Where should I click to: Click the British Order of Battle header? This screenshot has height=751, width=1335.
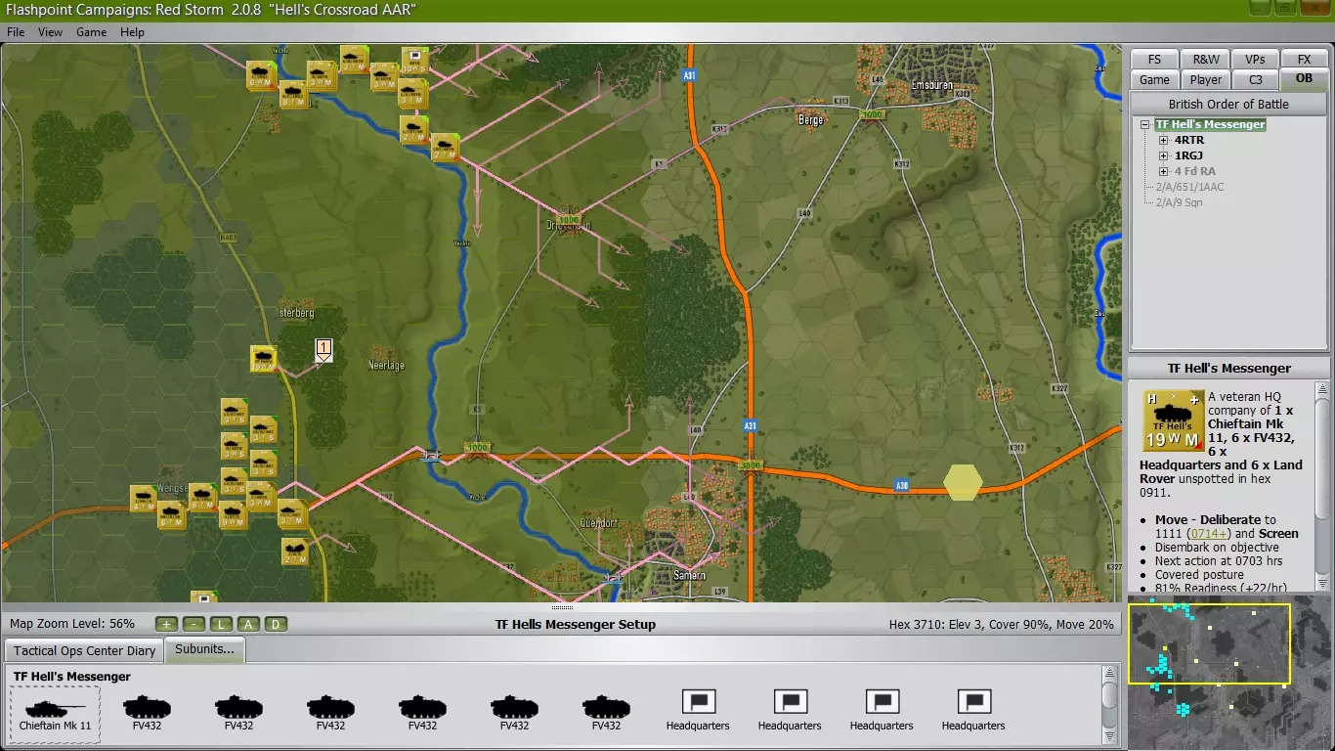1228,104
